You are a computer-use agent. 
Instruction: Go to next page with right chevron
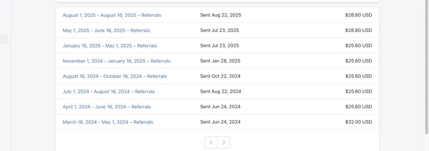pyautogui.click(x=224, y=142)
